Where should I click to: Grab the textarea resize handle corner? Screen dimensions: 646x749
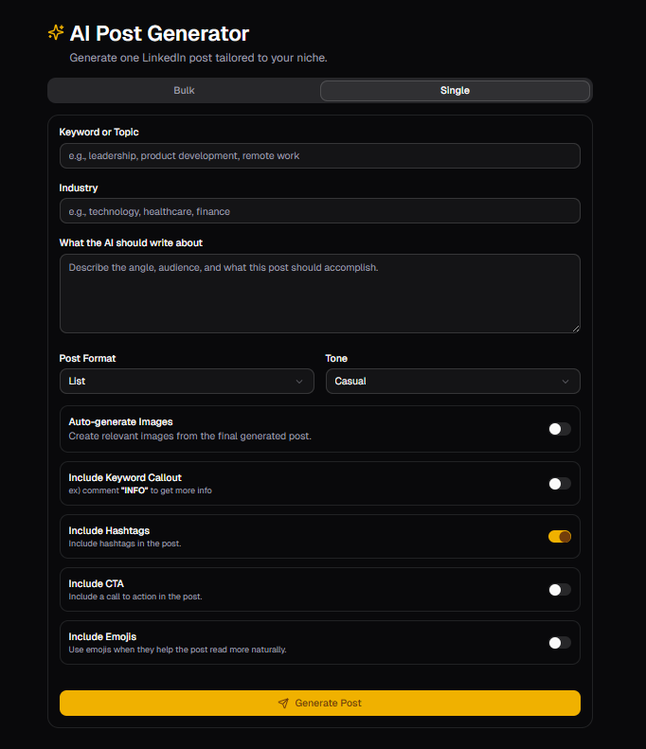[x=575, y=328]
